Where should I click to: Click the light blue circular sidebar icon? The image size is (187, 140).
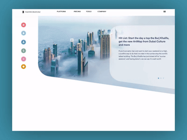(23, 33)
